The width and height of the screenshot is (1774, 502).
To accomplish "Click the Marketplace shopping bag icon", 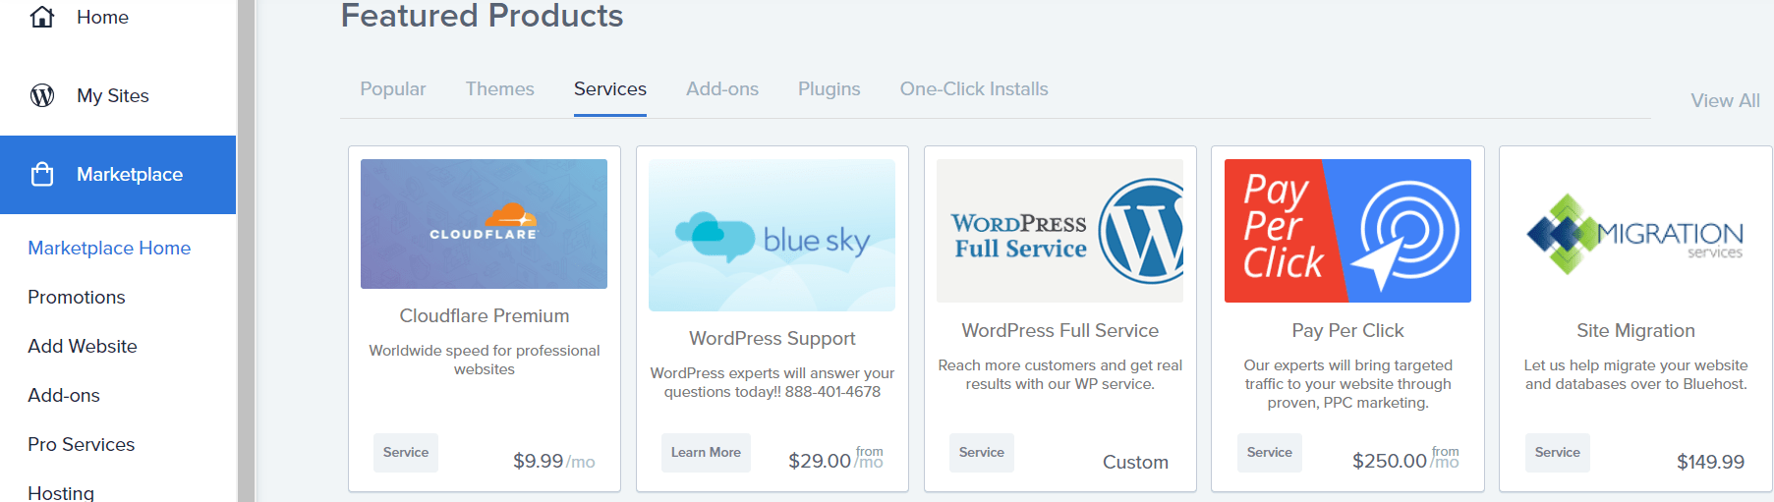I will coord(42,174).
